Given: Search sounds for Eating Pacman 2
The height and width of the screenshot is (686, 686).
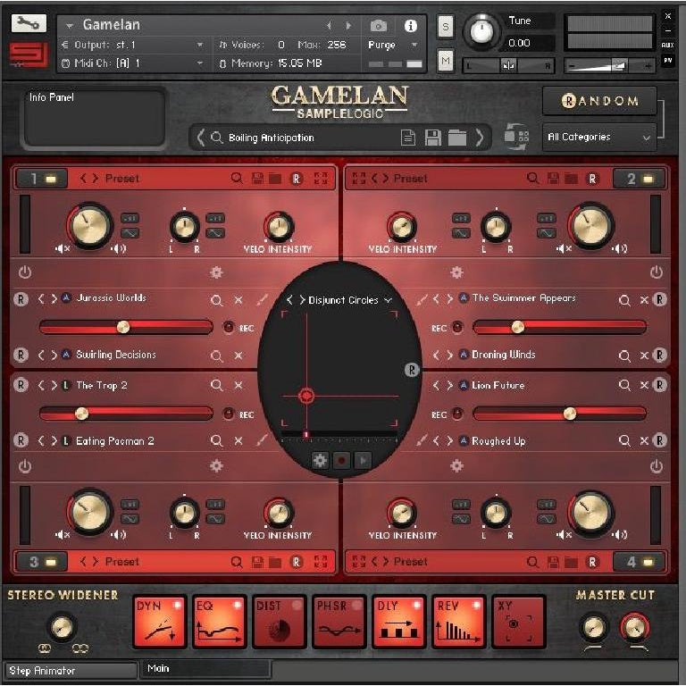Looking at the screenshot, I should (216, 440).
